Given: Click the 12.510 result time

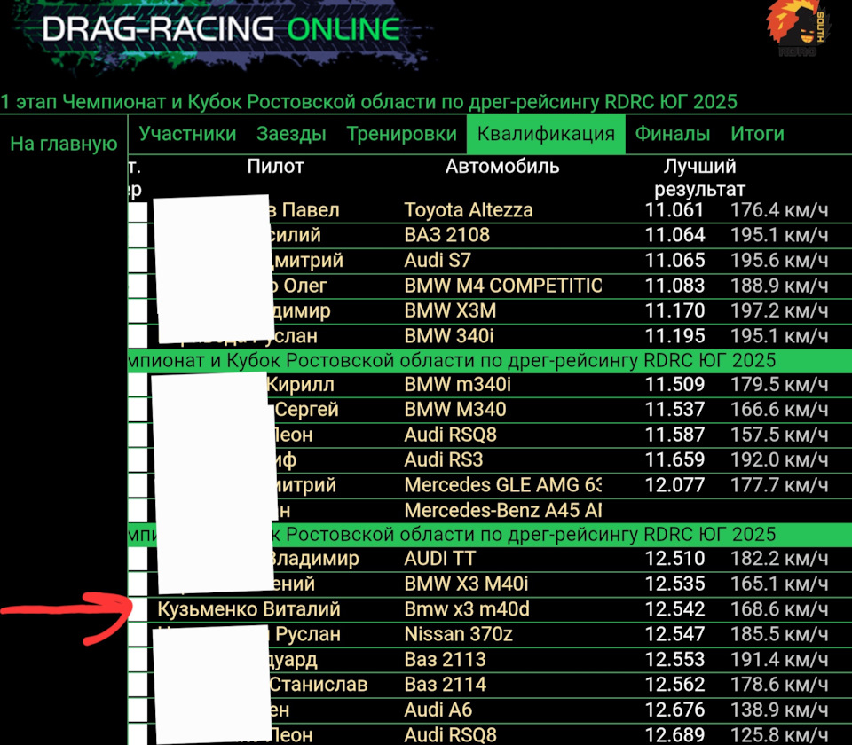Looking at the screenshot, I should click(x=674, y=558).
